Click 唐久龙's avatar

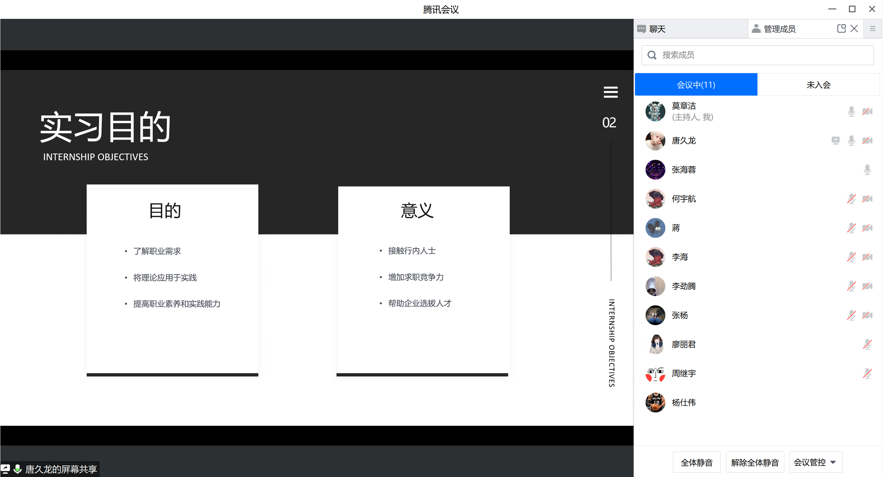tap(655, 140)
